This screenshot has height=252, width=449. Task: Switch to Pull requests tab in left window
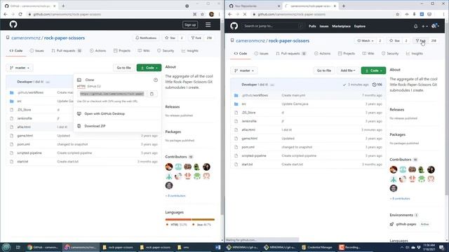[67, 51]
